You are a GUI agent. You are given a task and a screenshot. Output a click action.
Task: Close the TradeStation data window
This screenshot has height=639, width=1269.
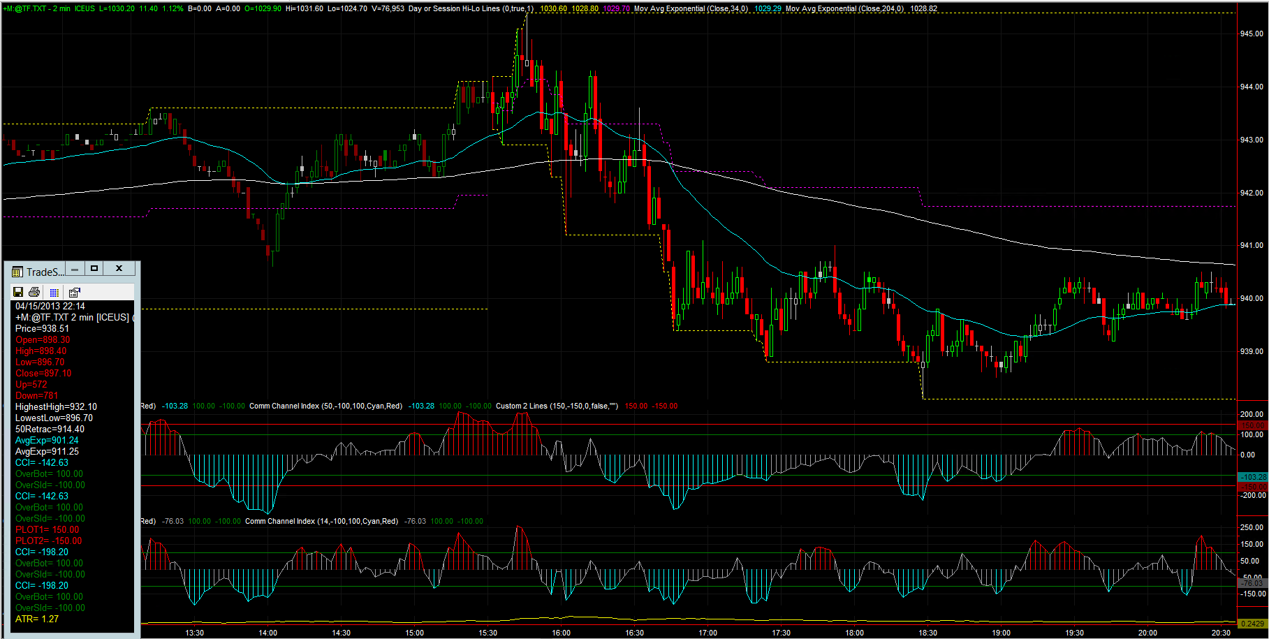pos(119,269)
